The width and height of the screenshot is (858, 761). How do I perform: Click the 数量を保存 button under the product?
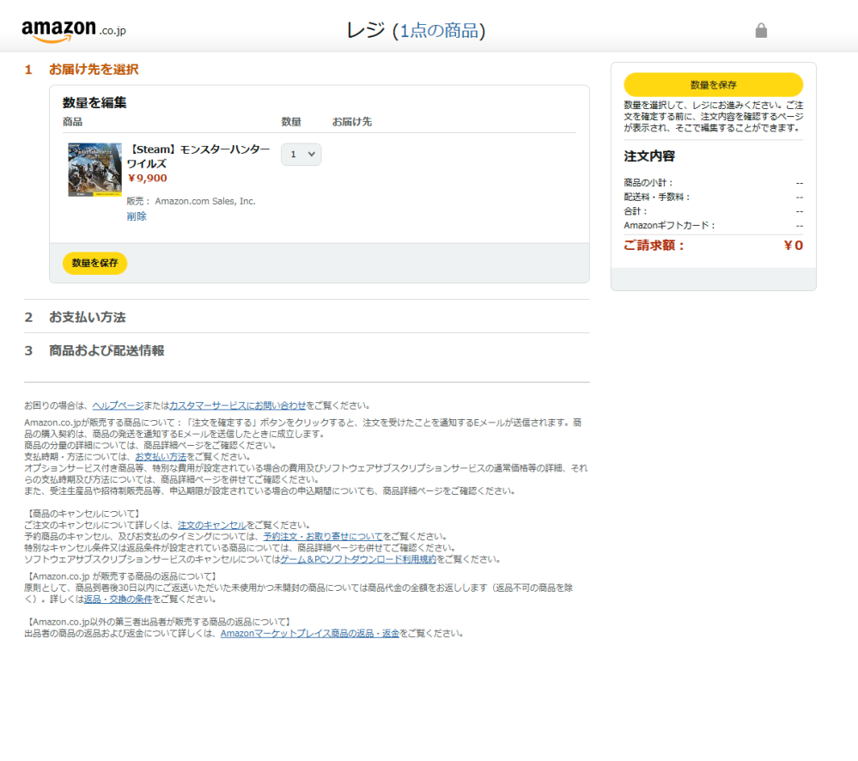point(94,263)
